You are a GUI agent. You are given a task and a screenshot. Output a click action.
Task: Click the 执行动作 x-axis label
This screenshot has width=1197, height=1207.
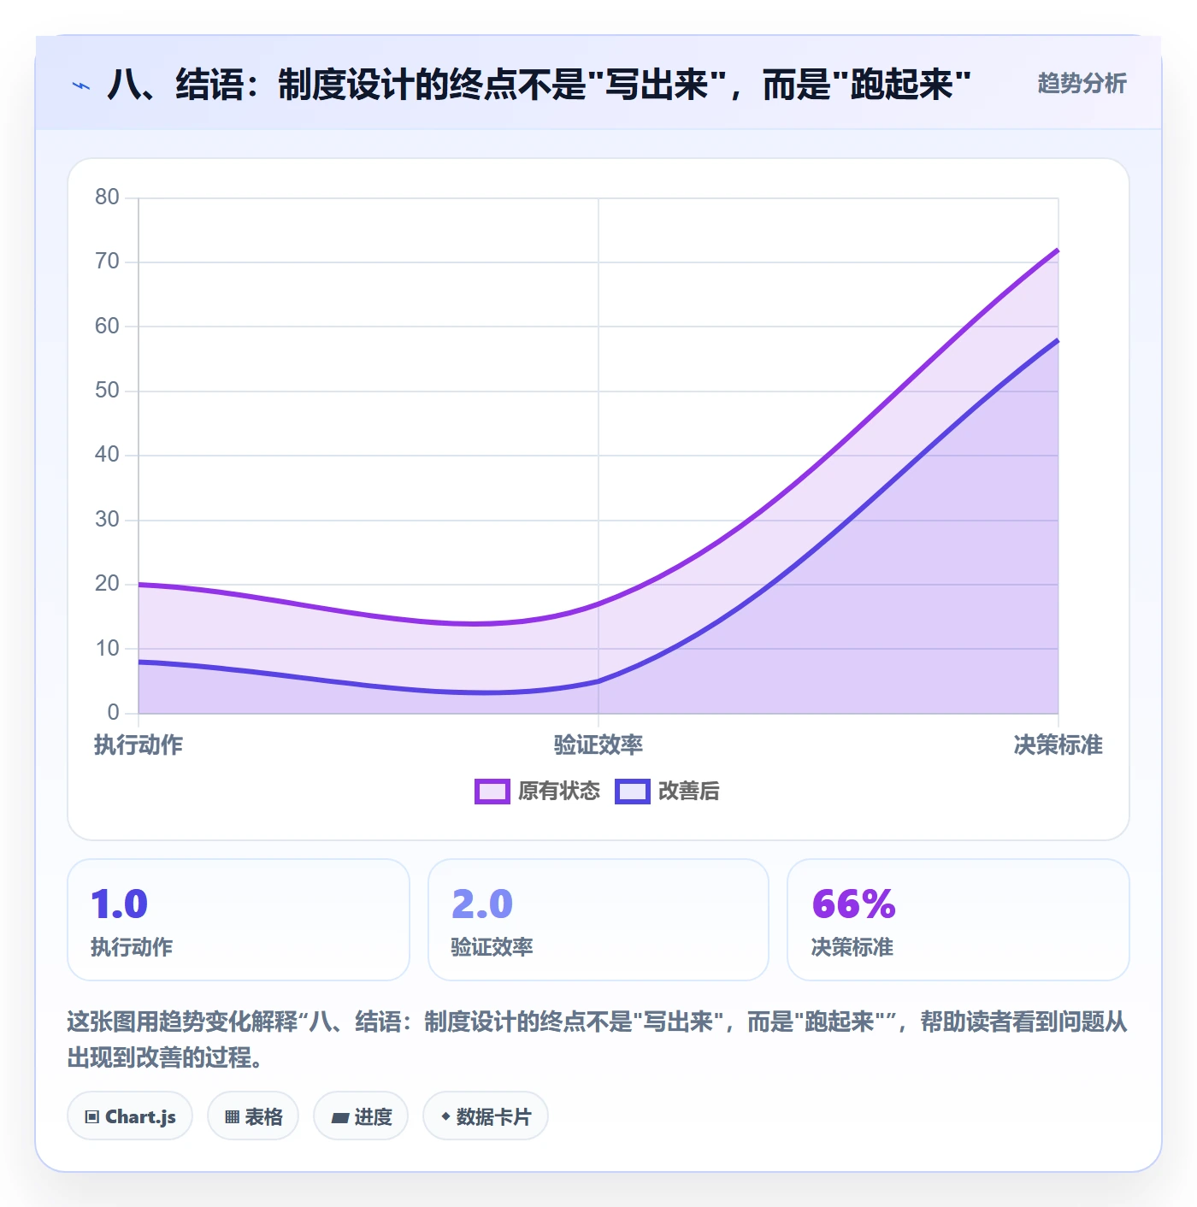(x=139, y=745)
